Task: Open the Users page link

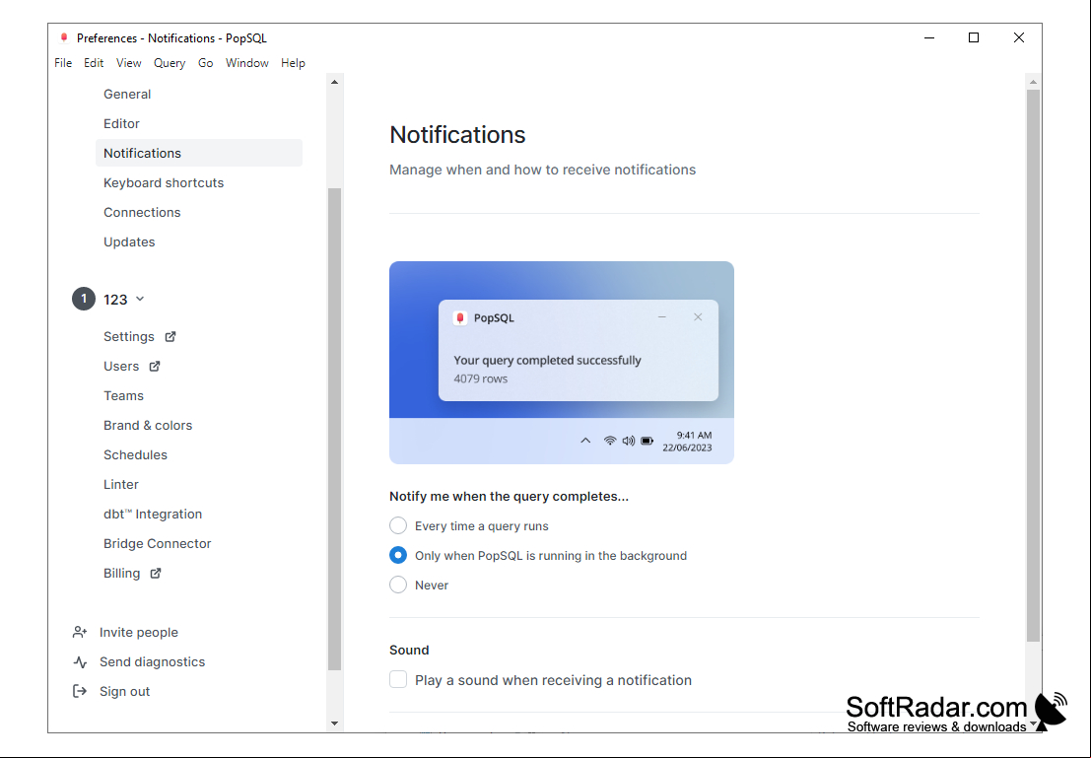Action: click(121, 366)
